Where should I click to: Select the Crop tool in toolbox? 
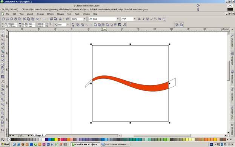coord(2,40)
